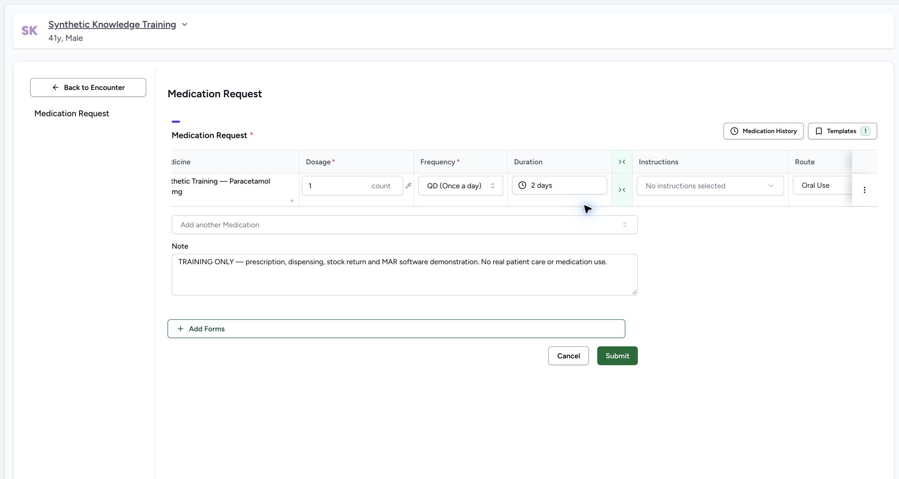
Task: Click the Dosage column header
Action: [x=356, y=162]
